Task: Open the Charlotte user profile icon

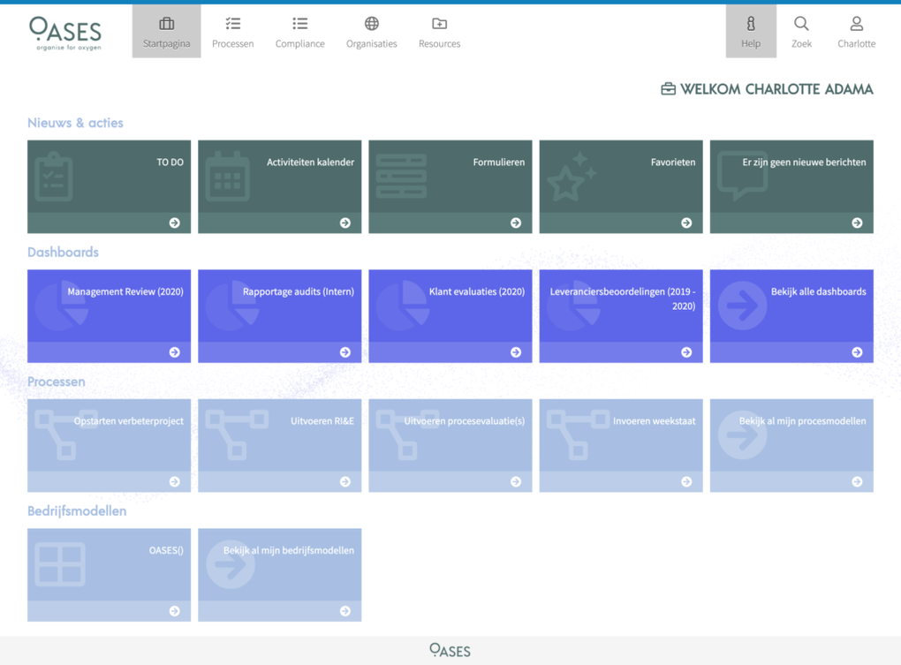Action: click(x=856, y=24)
